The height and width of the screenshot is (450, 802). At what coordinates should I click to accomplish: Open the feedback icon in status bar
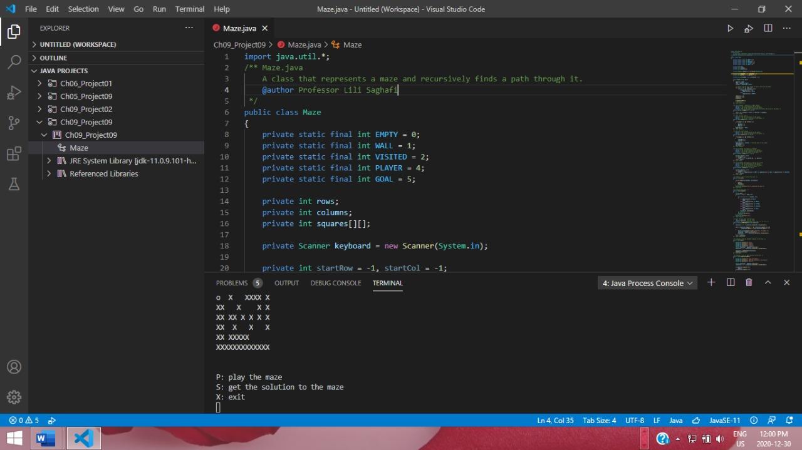click(771, 421)
